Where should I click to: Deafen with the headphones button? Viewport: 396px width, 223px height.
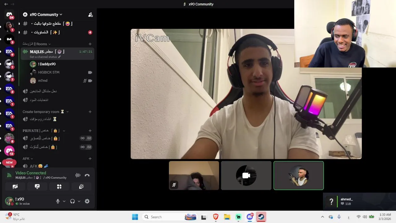click(x=72, y=201)
